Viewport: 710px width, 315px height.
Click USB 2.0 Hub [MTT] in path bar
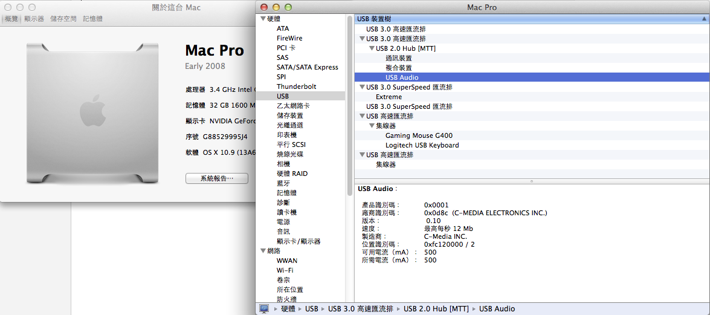click(x=436, y=309)
